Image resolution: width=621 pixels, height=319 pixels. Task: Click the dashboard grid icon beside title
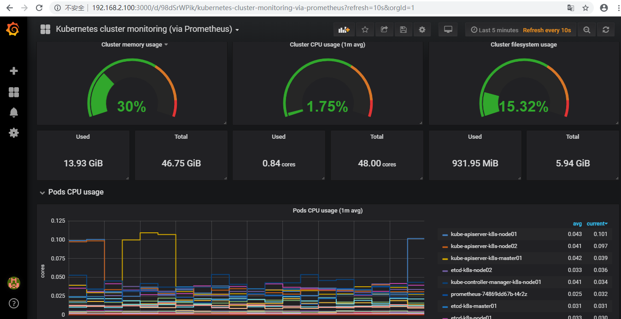pyautogui.click(x=45, y=30)
